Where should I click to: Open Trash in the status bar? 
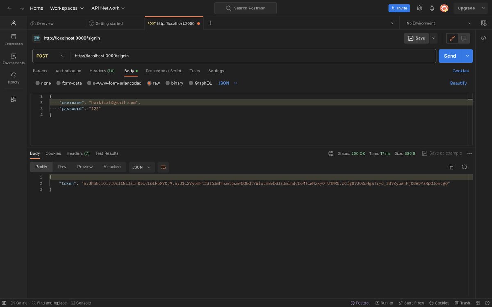pos(462,303)
